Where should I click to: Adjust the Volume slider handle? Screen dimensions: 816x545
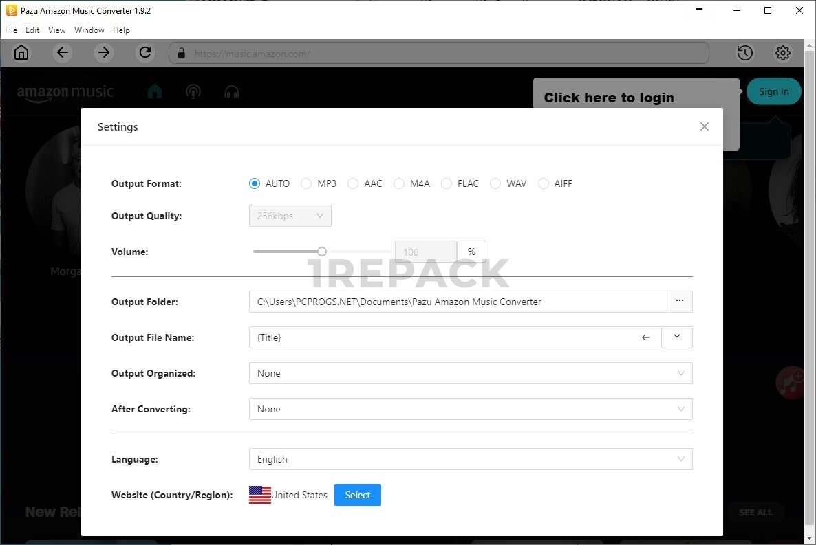(321, 252)
